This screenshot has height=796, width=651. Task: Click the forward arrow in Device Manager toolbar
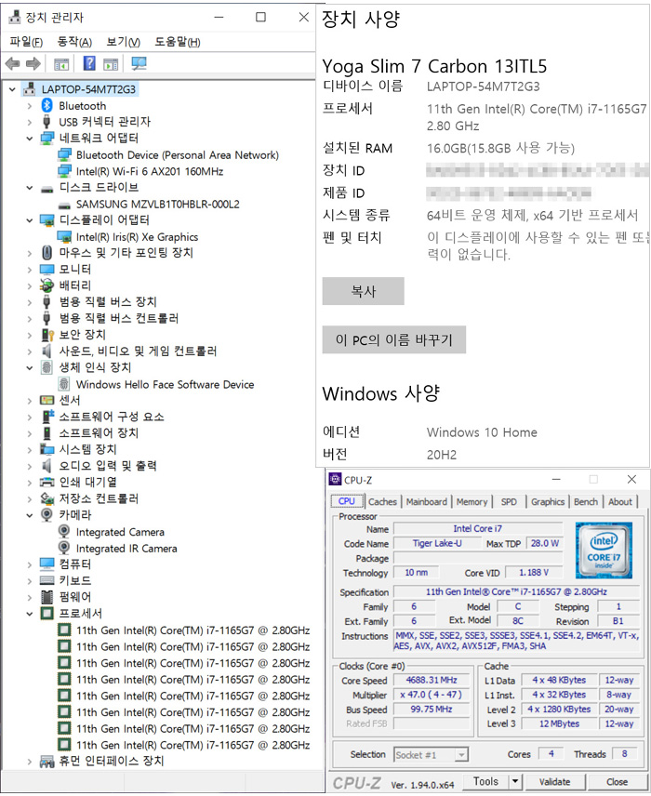33,63
